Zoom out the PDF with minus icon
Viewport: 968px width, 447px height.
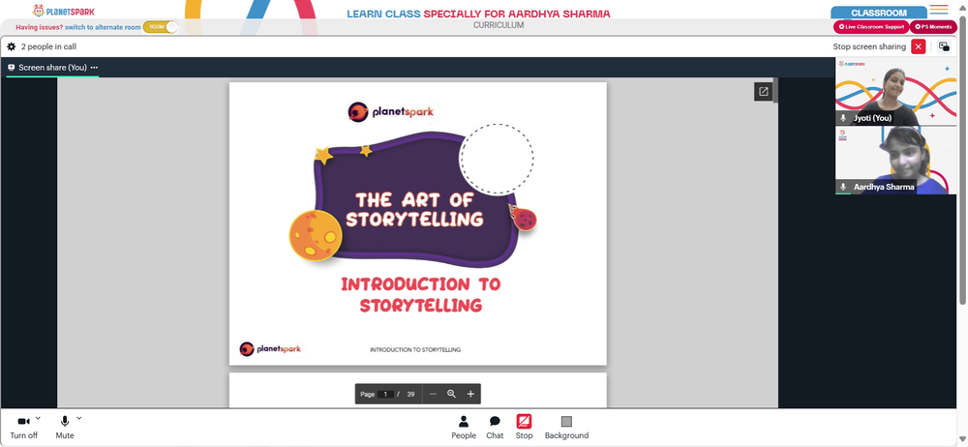click(x=433, y=394)
